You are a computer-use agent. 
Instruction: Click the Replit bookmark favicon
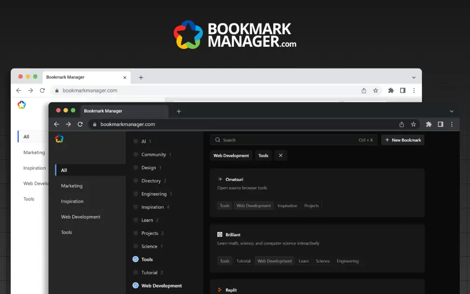[220, 289]
